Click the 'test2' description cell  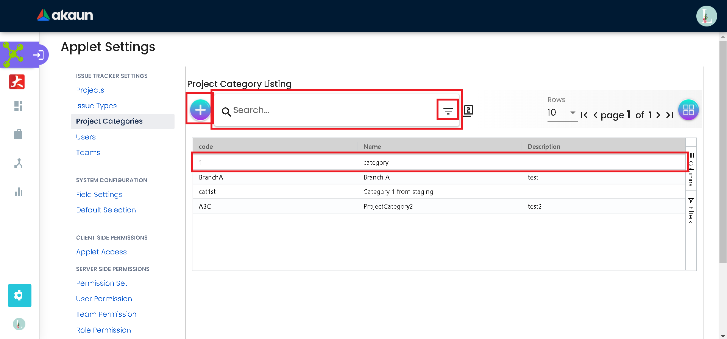[535, 206]
